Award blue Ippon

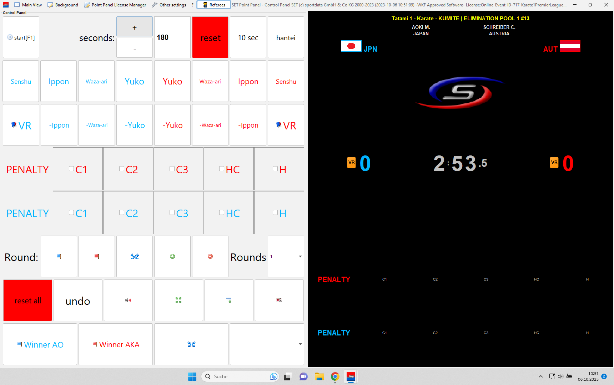pos(59,81)
